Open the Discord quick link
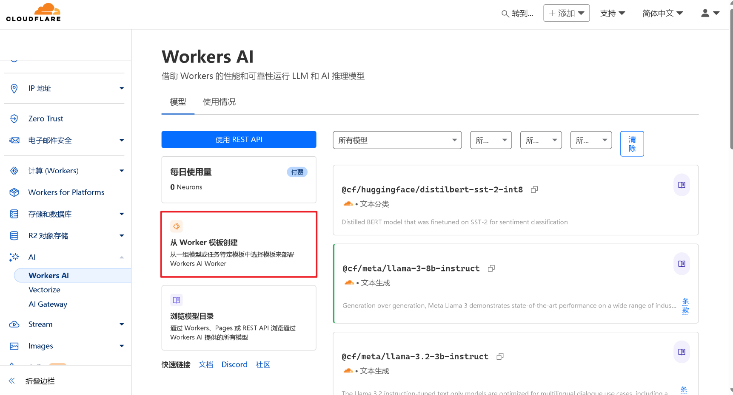Viewport: 733px width, 395px height. (x=234, y=364)
